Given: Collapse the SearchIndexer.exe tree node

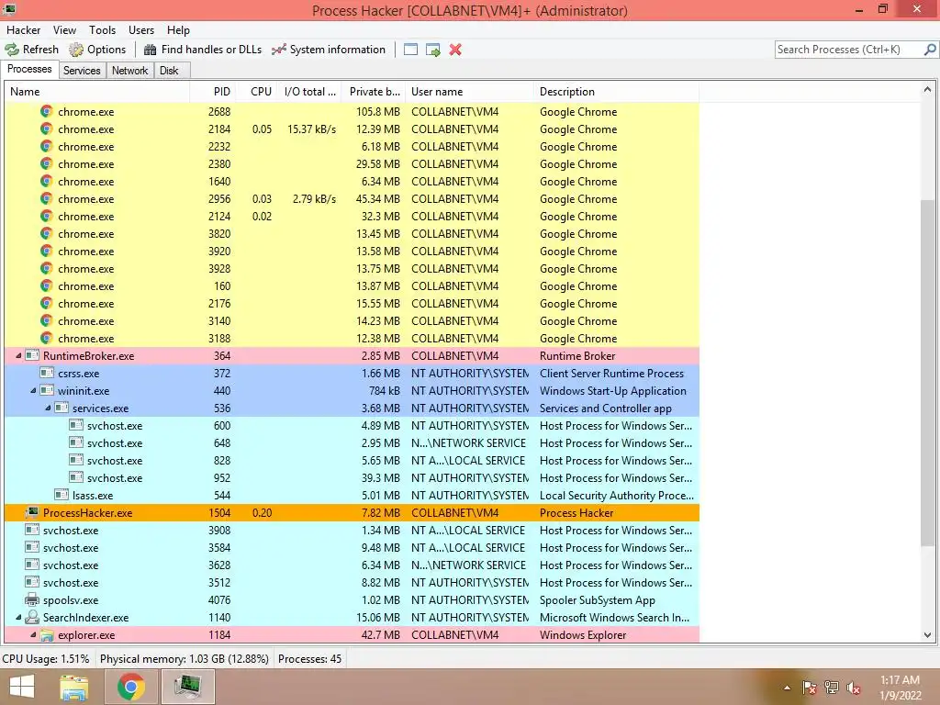Looking at the screenshot, I should click(18, 617).
